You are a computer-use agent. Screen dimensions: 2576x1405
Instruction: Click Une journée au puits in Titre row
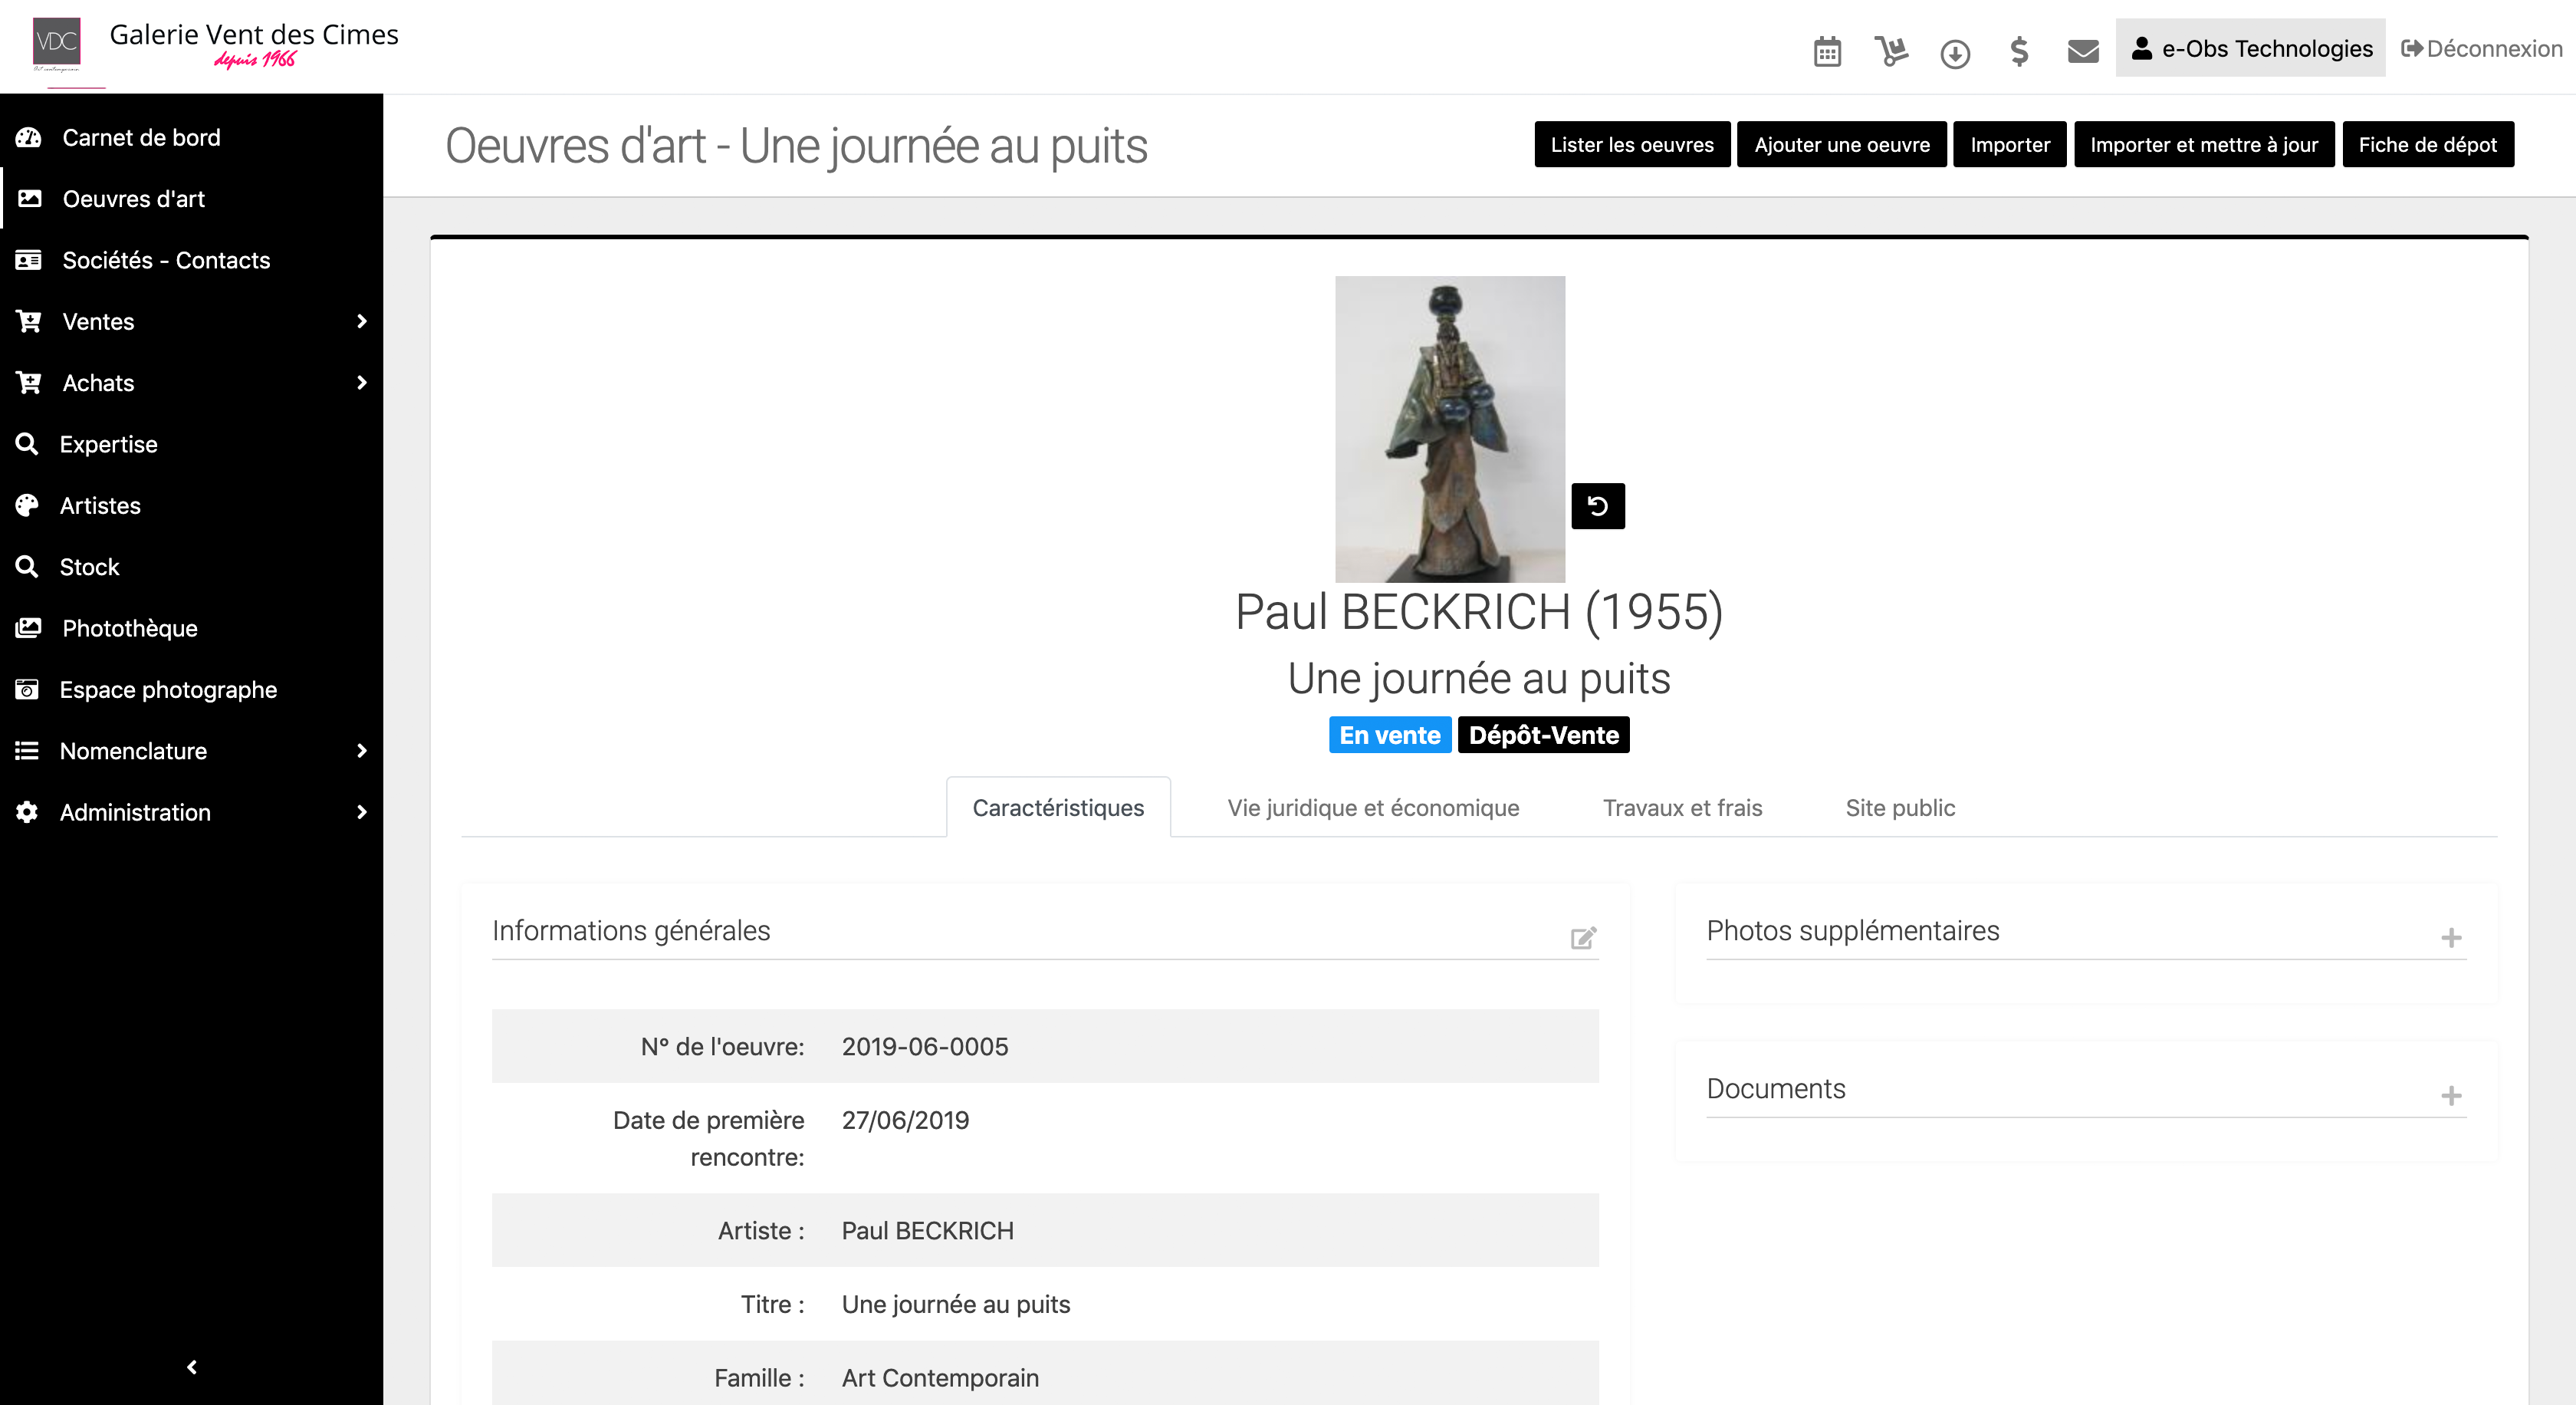click(956, 1304)
